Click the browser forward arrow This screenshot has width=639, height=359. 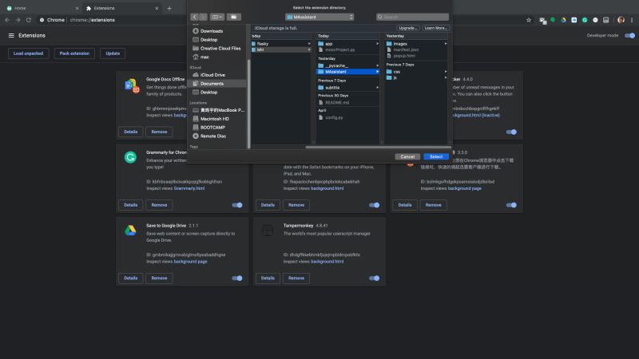pos(18,20)
